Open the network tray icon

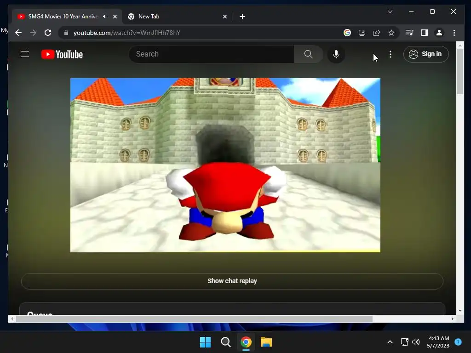click(405, 342)
